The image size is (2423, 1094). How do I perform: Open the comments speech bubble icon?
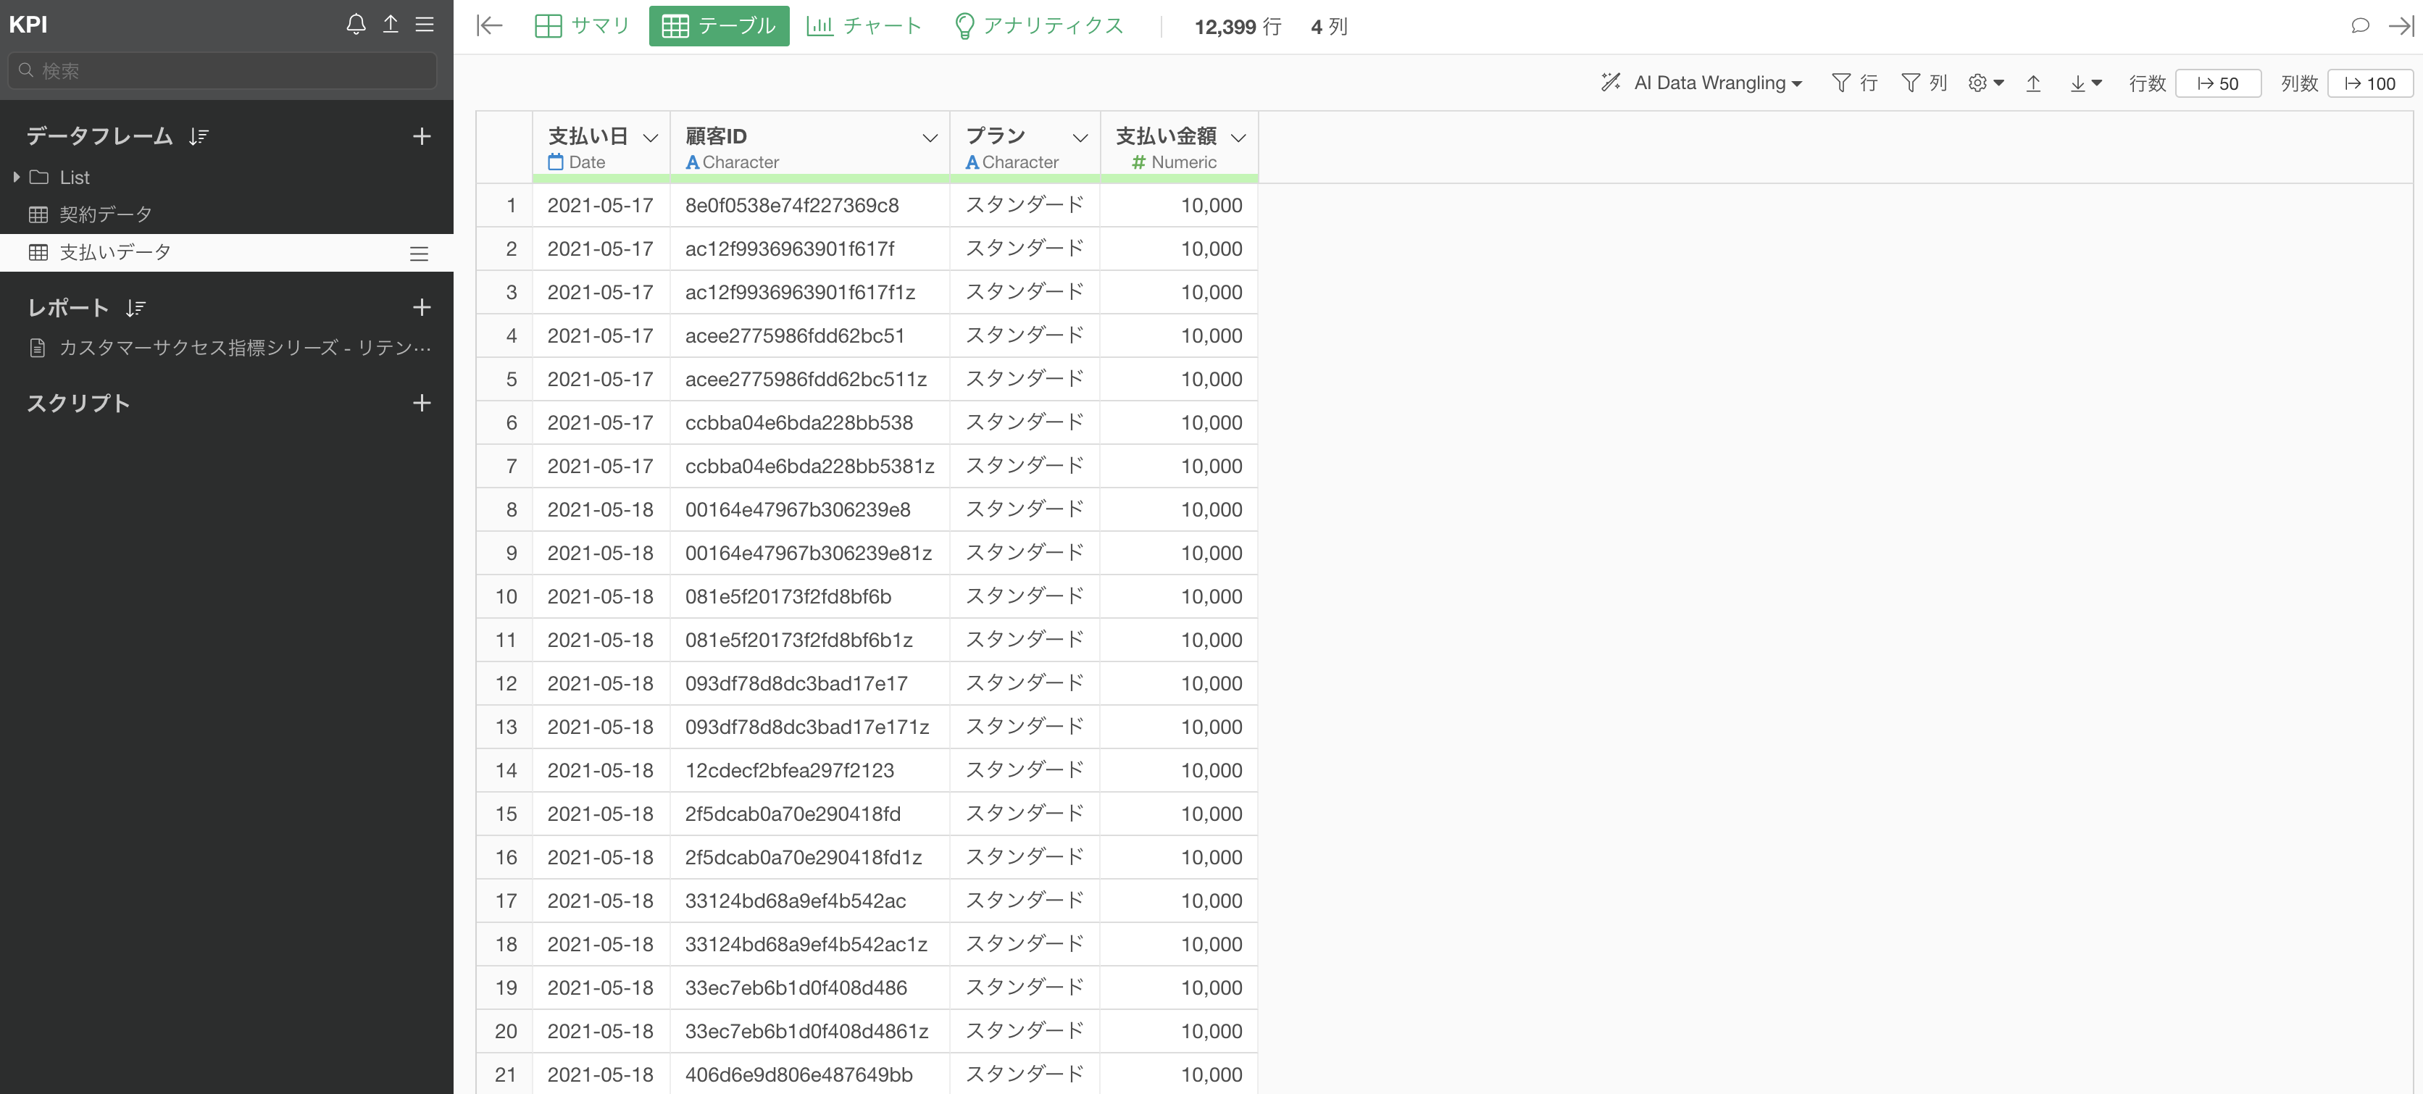pyautogui.click(x=2360, y=25)
